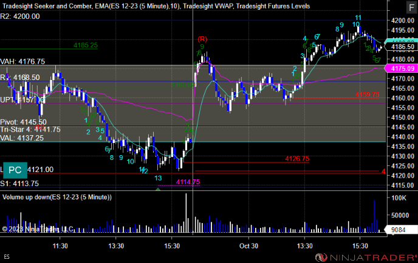The height and width of the screenshot is (263, 418).
Task: Click the cyan 13 countdown number
Action: pyautogui.click(x=158, y=178)
